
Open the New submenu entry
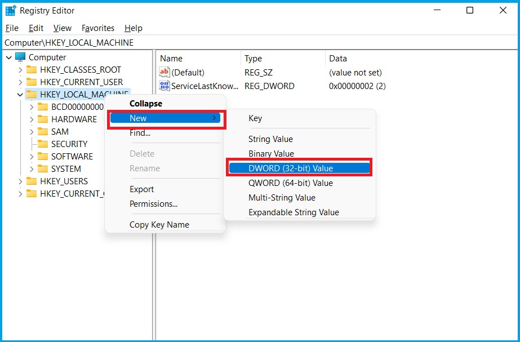(x=165, y=118)
